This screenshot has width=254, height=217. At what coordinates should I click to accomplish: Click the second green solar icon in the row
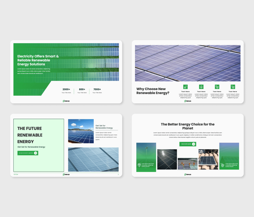(201, 87)
